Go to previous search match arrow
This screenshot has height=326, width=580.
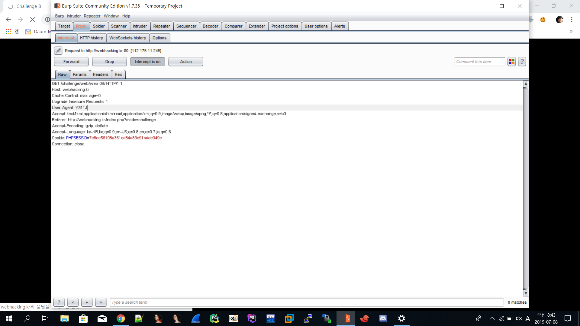pyautogui.click(x=73, y=302)
